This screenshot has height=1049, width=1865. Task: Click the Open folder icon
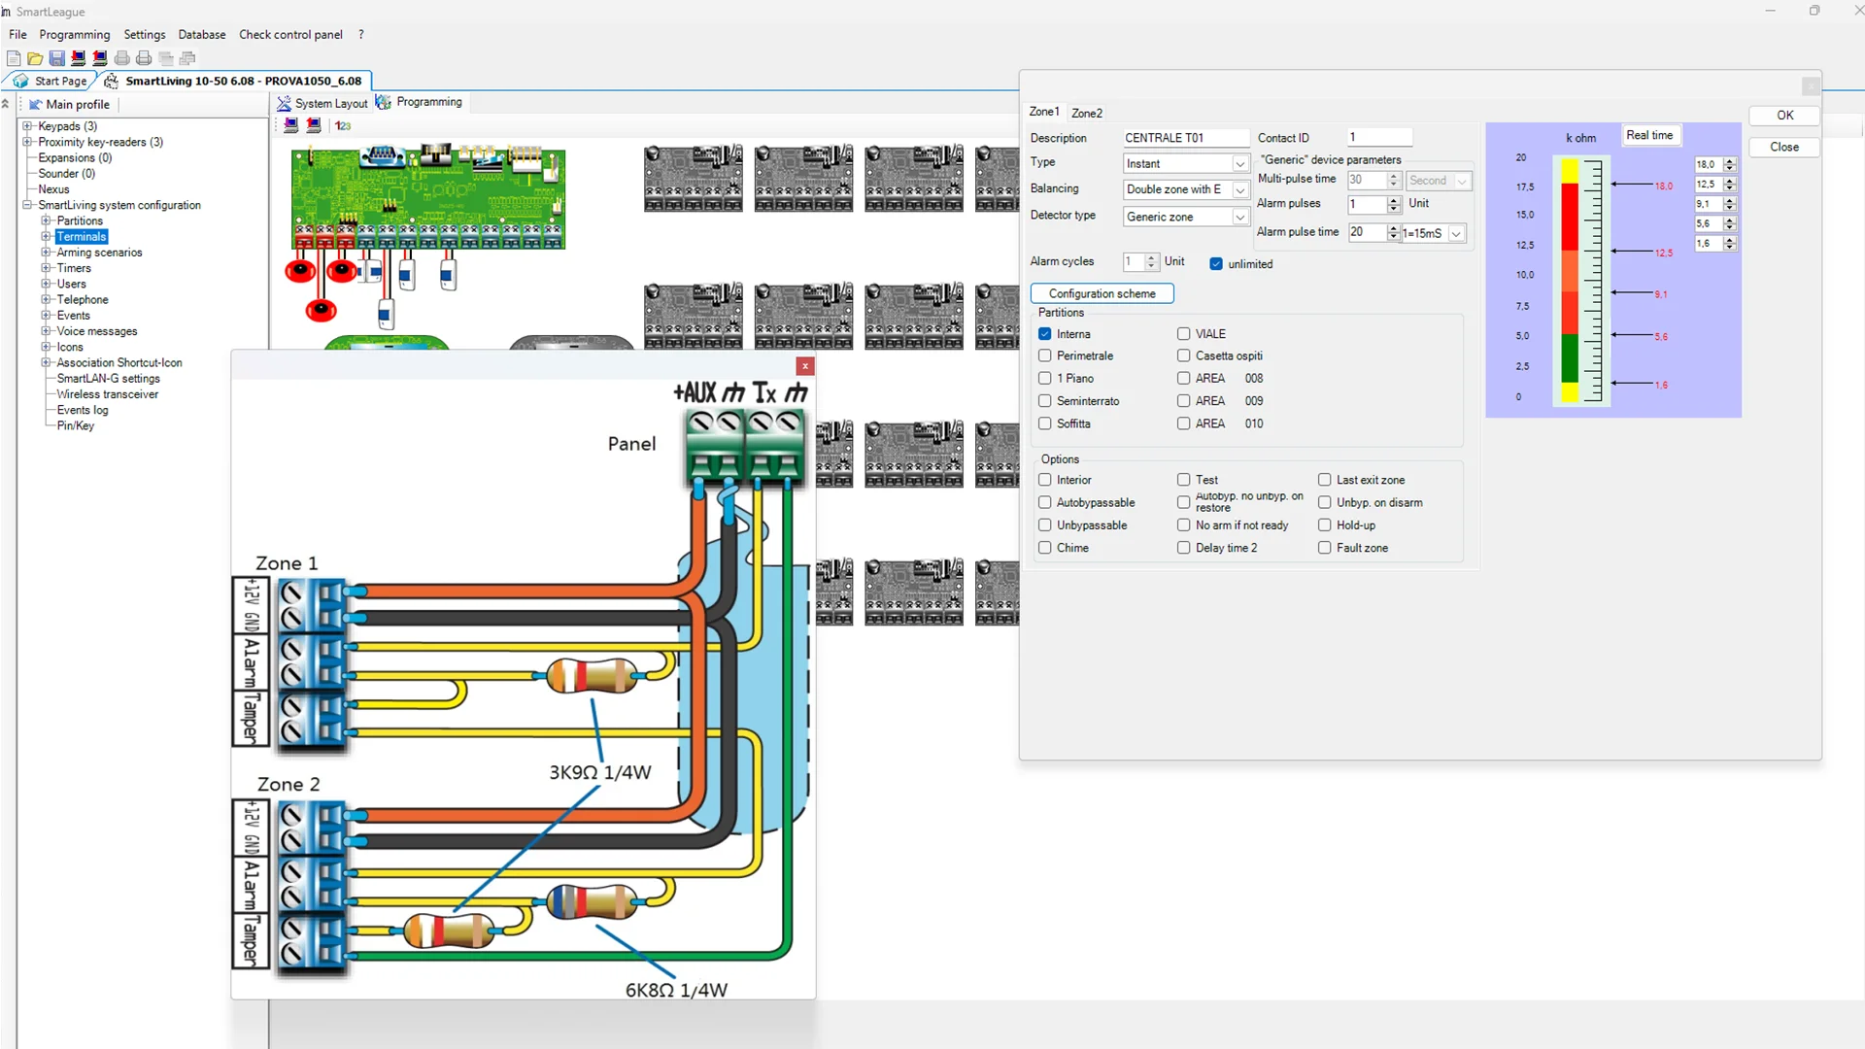click(x=35, y=58)
